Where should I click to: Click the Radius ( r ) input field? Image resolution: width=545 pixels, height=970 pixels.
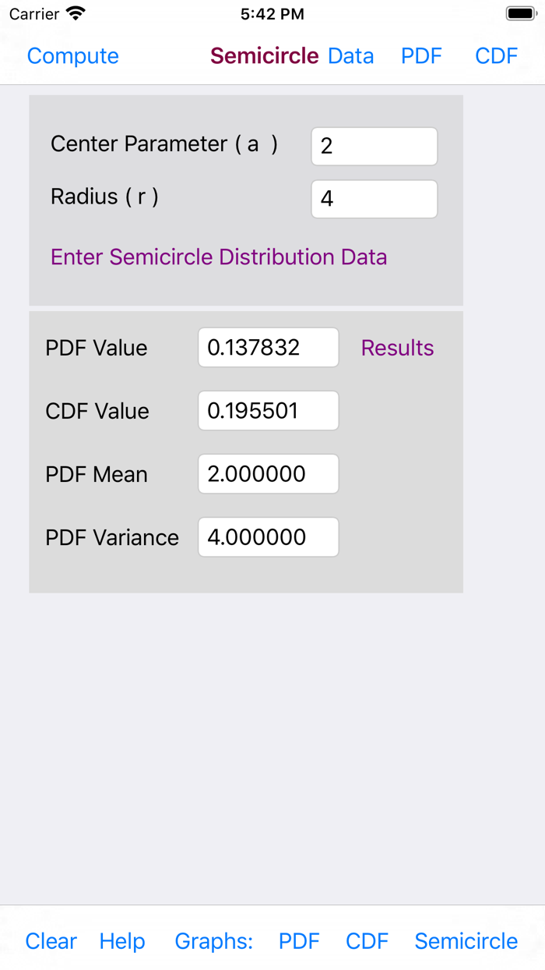(x=374, y=199)
